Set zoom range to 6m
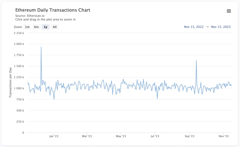The height and width of the screenshot is (147, 240). coord(36,27)
